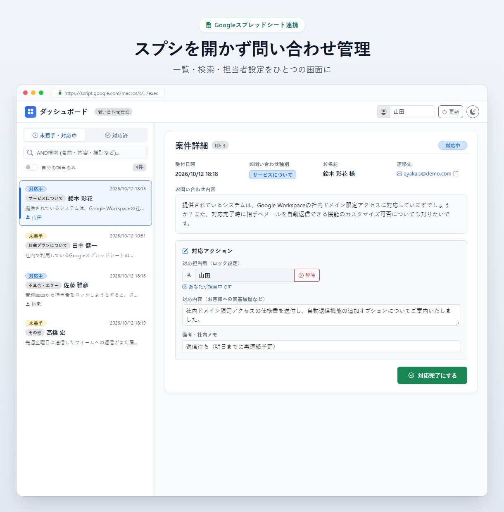Switch to the 未着手・対応中 tab
Screen dimensions: 504x512
click(55, 135)
